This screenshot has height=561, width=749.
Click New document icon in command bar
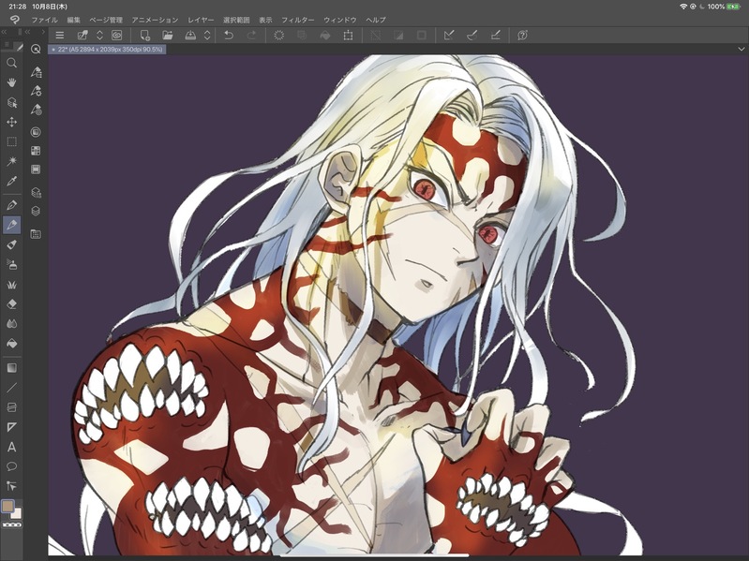pos(144,36)
